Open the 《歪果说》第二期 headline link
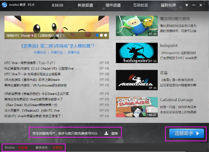Screen dimensions: 209x152 click(57, 46)
